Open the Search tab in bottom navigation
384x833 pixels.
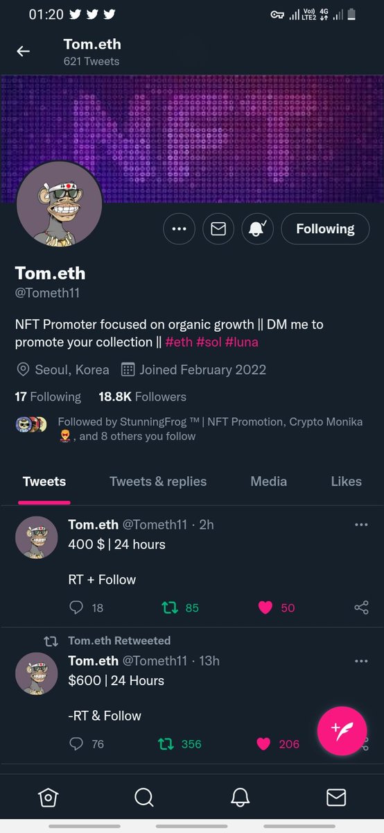143,798
